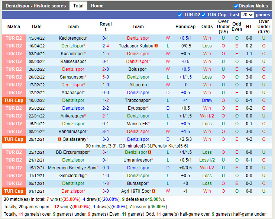Open the Last games count dropdown
The width and height of the screenshot is (275, 219).
point(247,15)
